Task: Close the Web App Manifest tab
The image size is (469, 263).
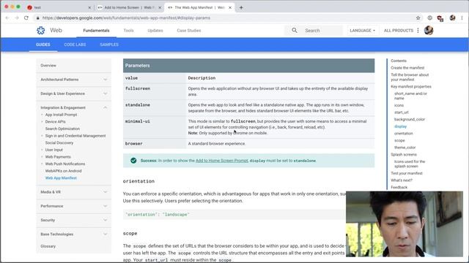Action: click(x=230, y=7)
